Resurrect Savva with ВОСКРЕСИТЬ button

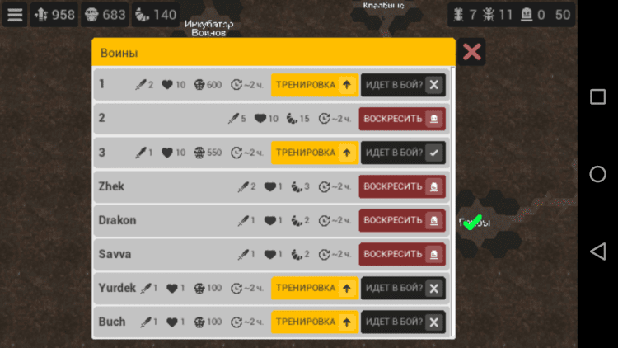click(402, 254)
